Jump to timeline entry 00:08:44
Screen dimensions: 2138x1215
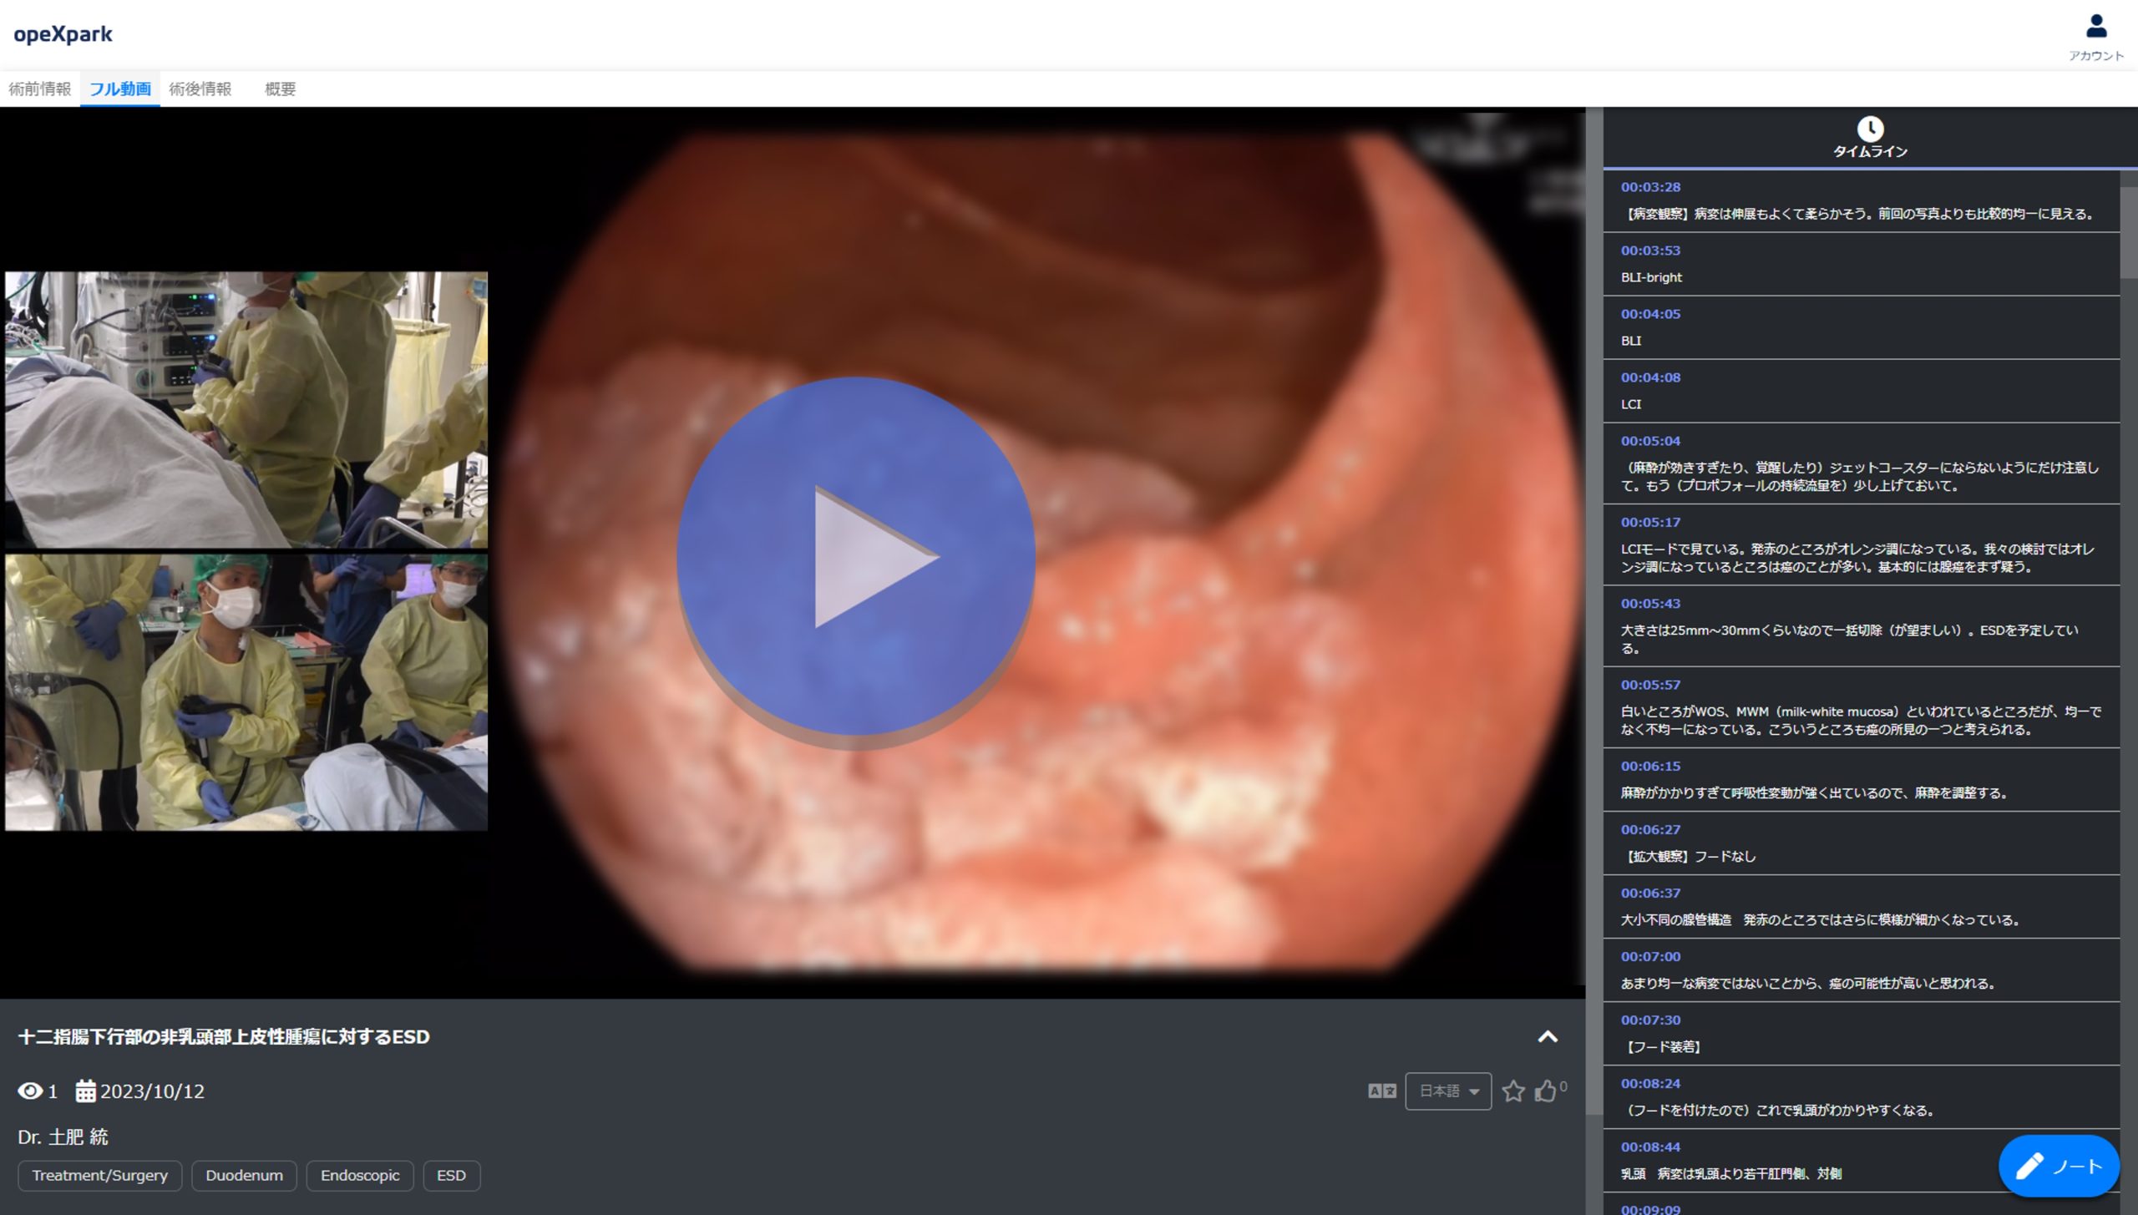[1861, 1160]
